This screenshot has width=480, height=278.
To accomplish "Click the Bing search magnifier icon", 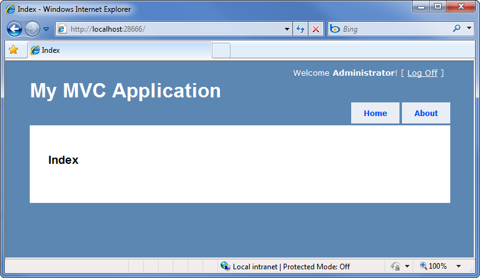I will point(456,29).
